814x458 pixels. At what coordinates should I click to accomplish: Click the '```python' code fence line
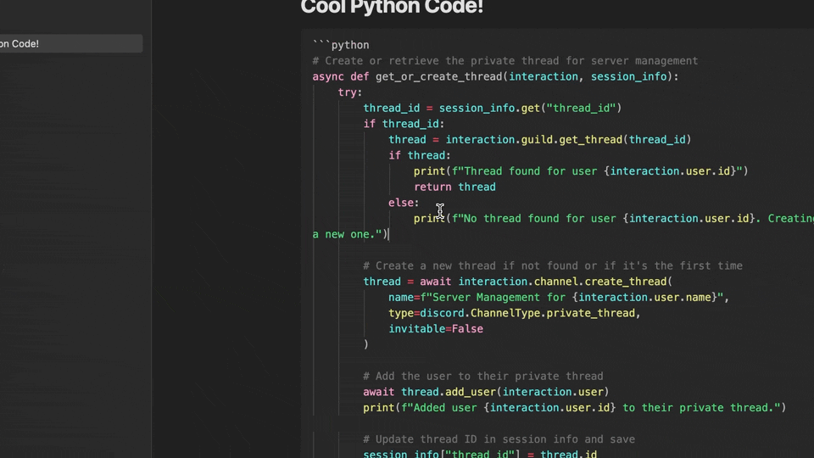(x=341, y=45)
